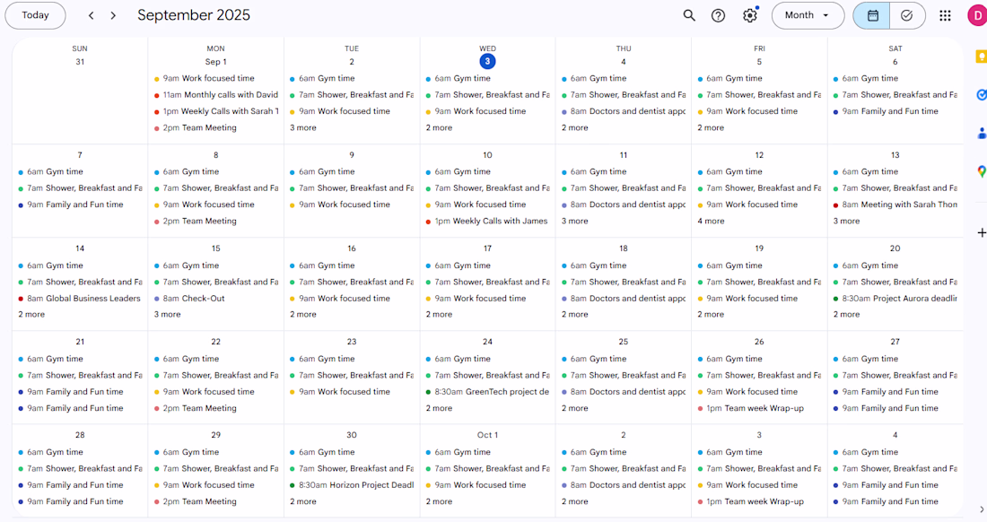The height and width of the screenshot is (522, 987).
Task: Expand '2 more' on Wednesday Sep 3
Action: (439, 127)
